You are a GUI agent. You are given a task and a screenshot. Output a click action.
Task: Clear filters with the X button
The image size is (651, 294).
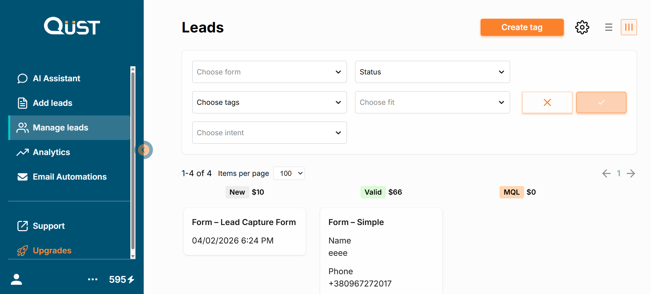click(x=547, y=102)
